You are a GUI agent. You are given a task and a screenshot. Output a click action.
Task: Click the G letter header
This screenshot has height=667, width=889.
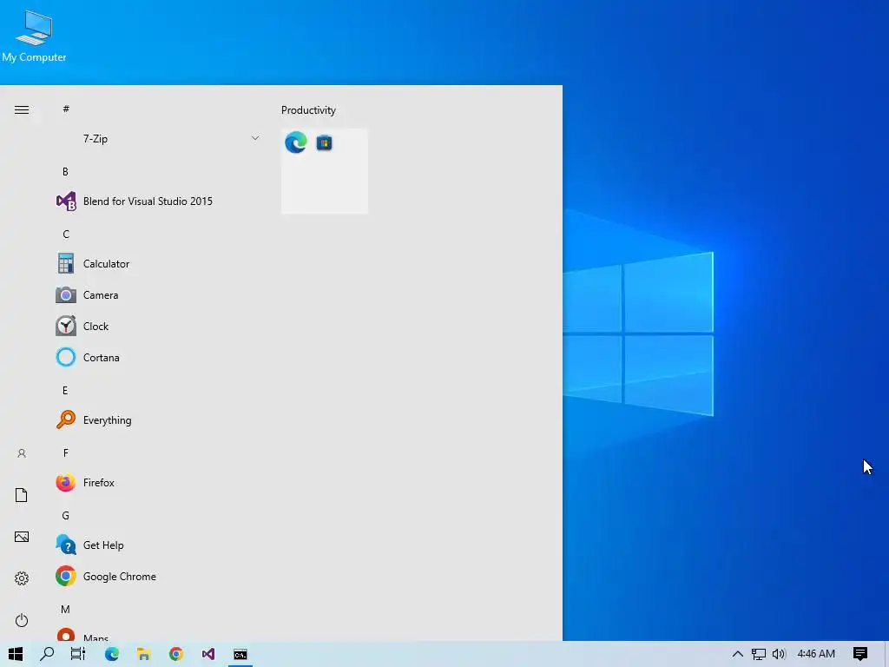point(66,516)
